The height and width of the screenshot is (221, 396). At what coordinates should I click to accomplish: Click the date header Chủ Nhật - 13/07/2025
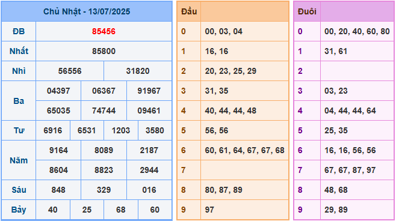[x=87, y=11]
